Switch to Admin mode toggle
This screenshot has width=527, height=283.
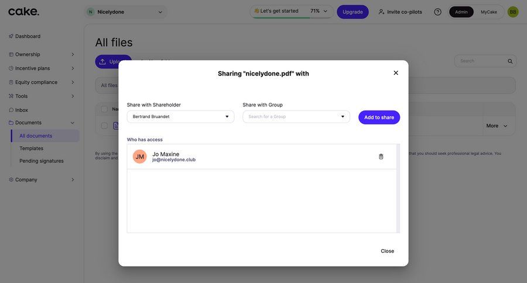461,12
